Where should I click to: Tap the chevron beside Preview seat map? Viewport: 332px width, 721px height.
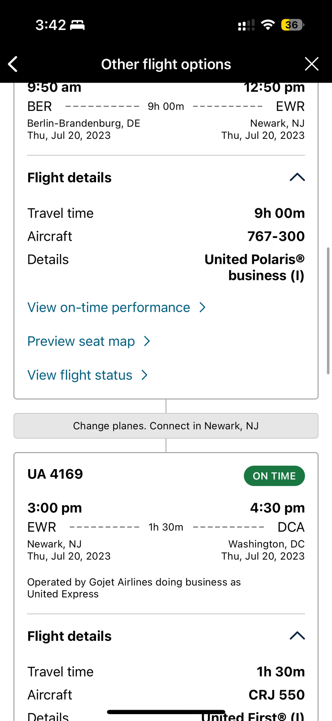tap(147, 342)
